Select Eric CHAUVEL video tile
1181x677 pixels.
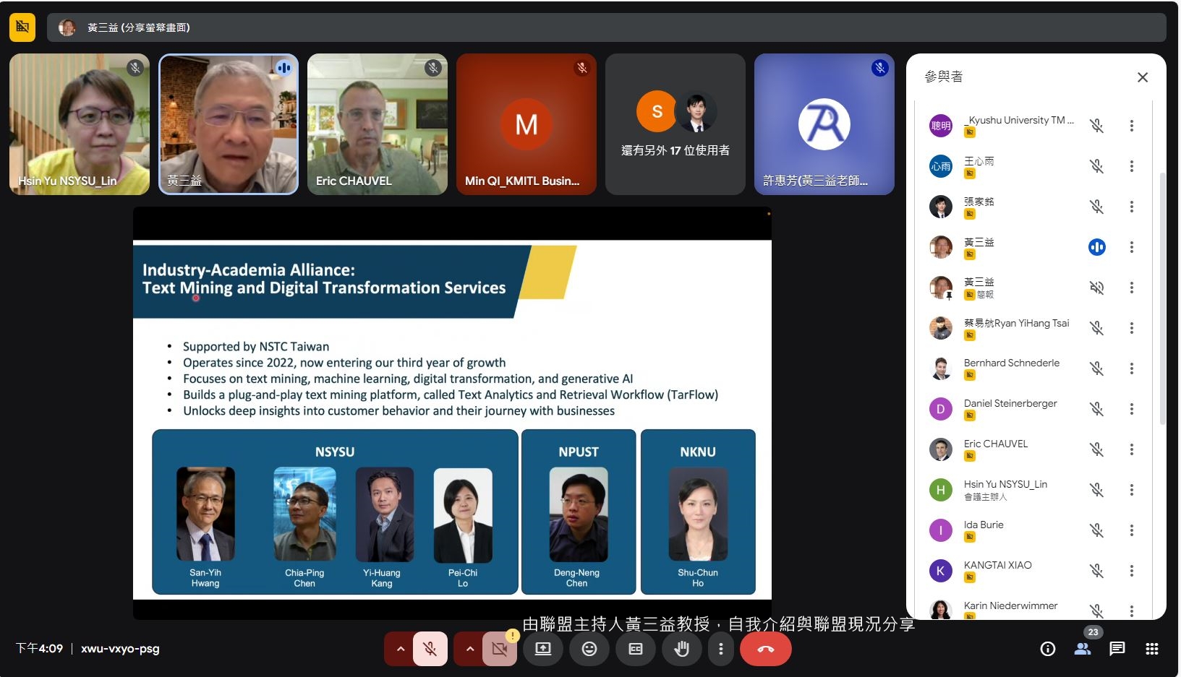coord(378,124)
